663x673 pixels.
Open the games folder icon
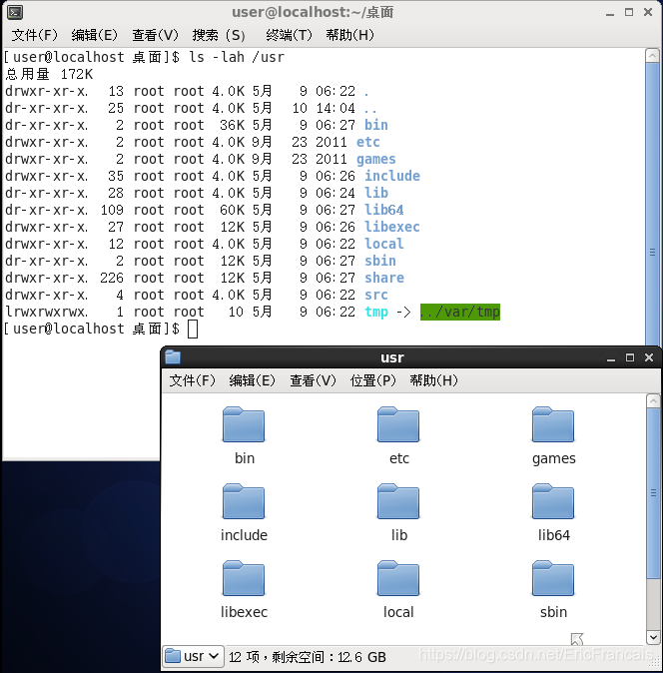pos(553,424)
